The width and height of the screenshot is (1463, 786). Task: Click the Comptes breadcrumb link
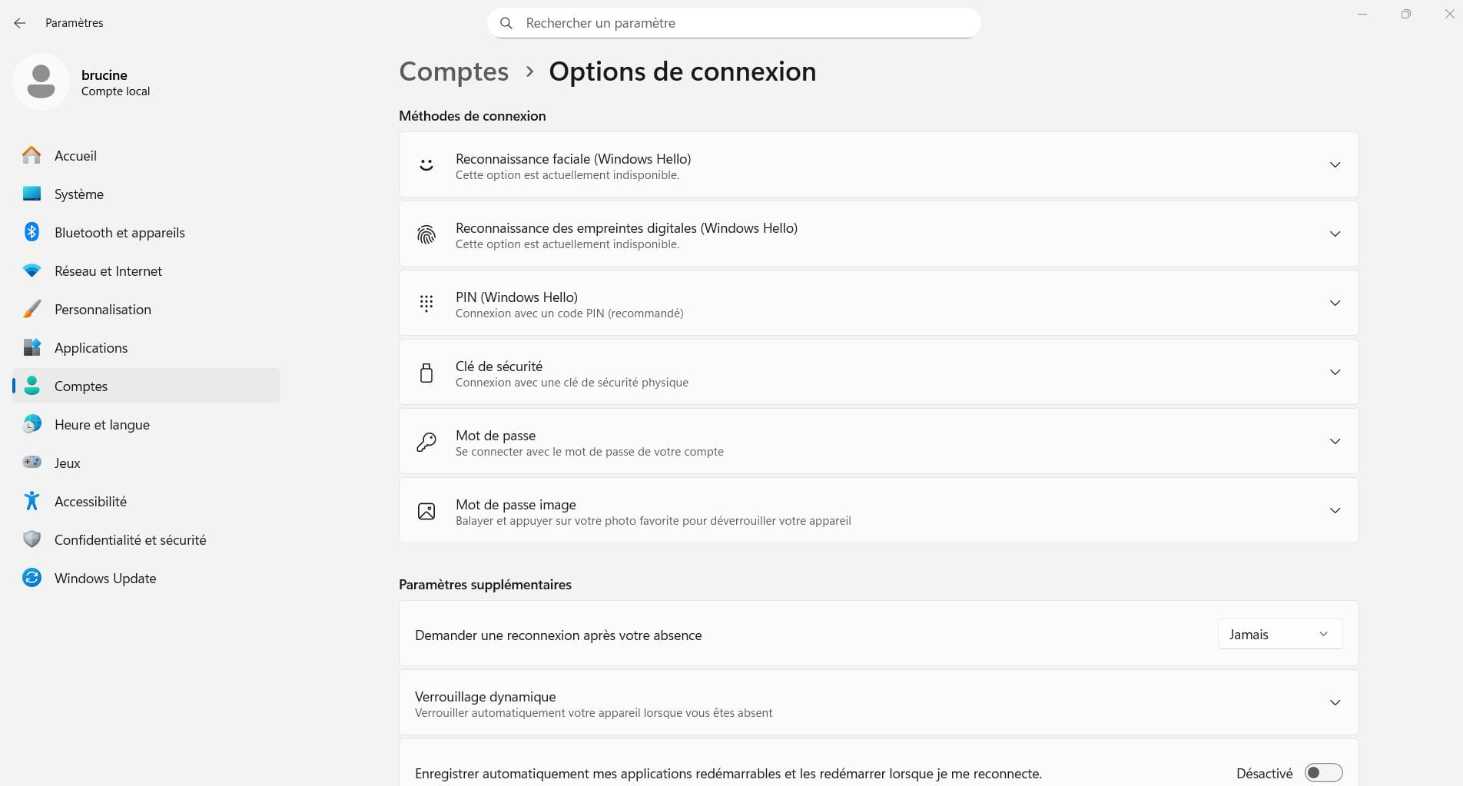(x=453, y=71)
